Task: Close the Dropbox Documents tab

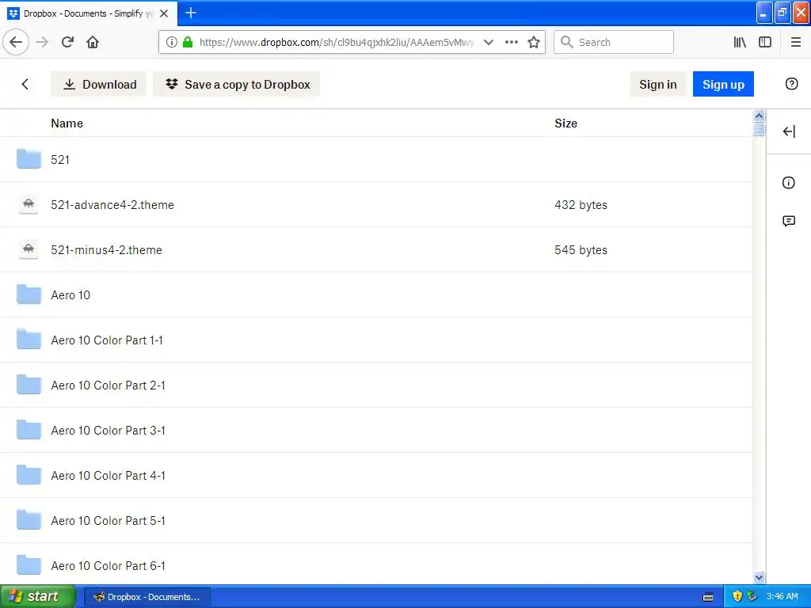Action: click(x=164, y=13)
